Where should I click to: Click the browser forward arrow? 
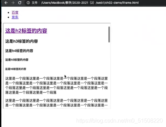pyautogui.click(x=13, y=2)
